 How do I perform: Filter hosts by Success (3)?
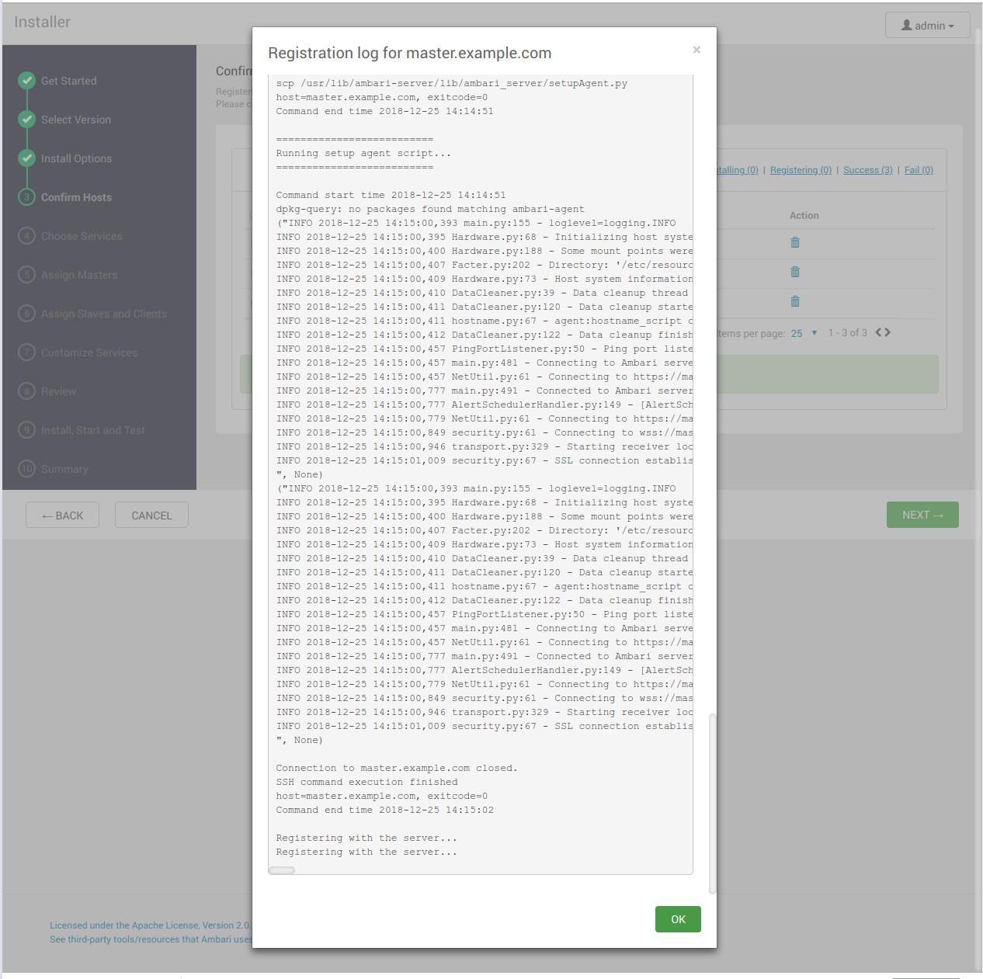868,170
